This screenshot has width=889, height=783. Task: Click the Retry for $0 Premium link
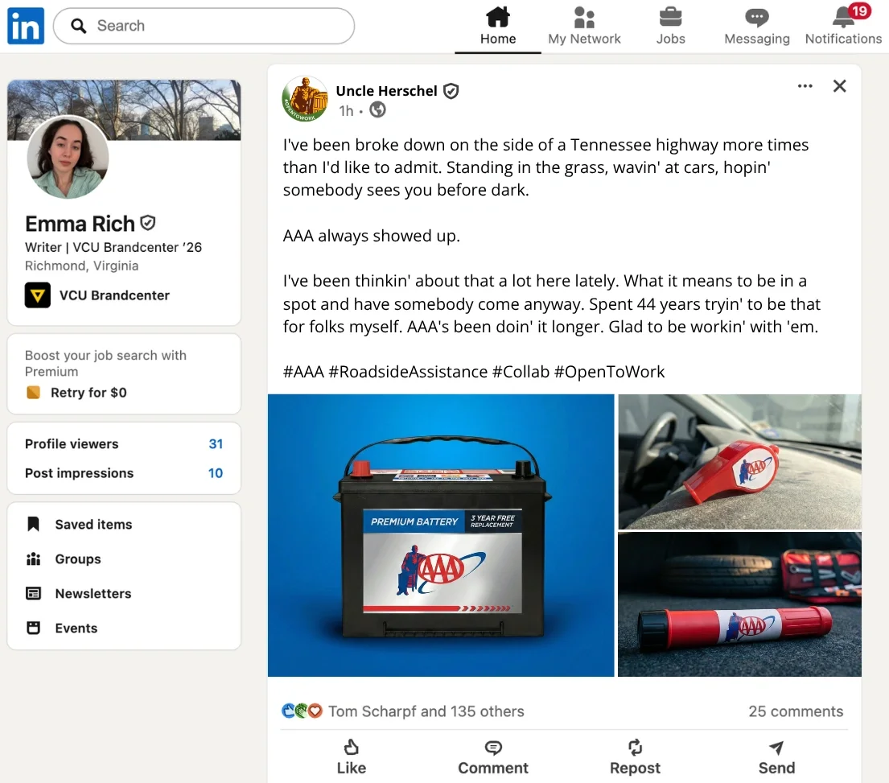pos(88,393)
